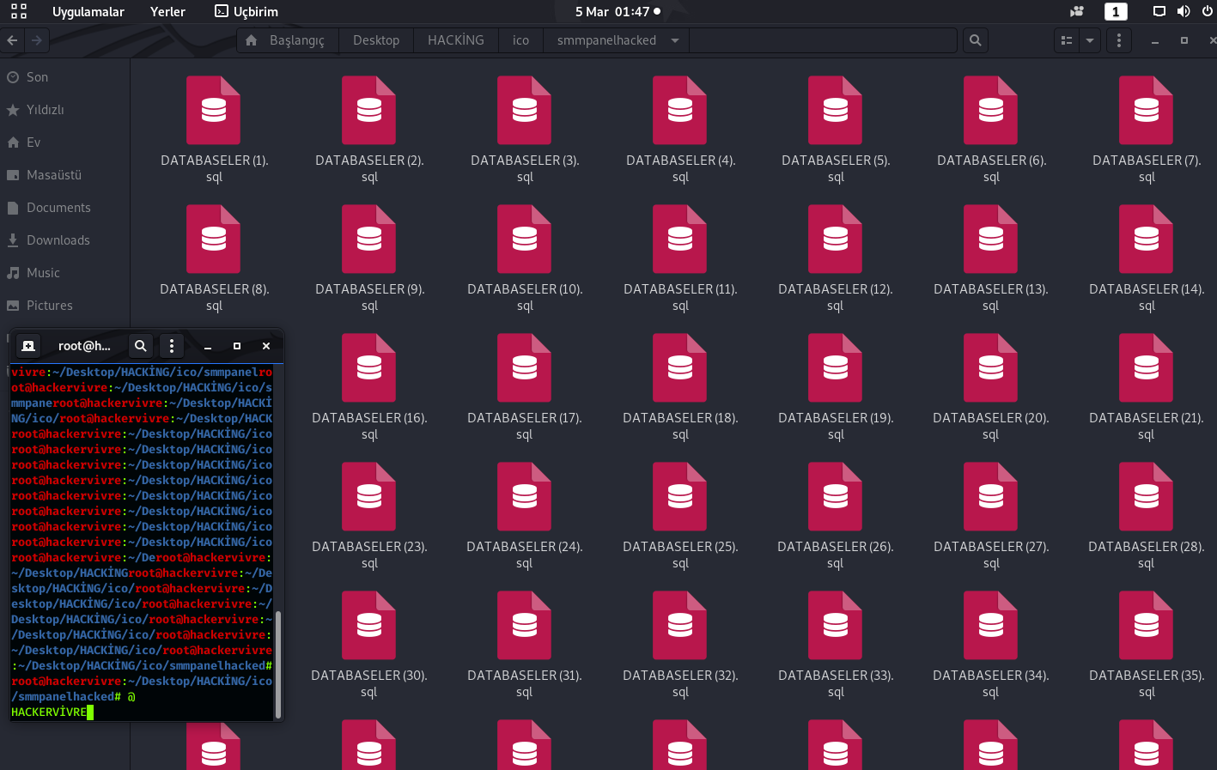Open the display tray icon

point(1159,11)
